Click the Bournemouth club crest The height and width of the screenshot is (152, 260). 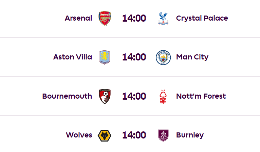click(105, 96)
